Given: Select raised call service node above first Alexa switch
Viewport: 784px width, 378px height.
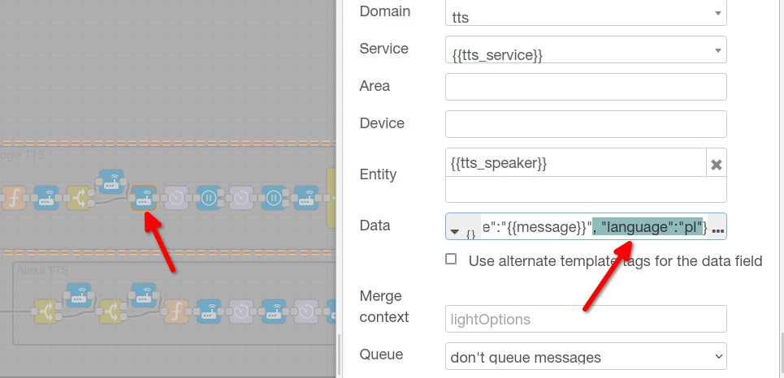Looking at the screenshot, I should click(x=79, y=295).
